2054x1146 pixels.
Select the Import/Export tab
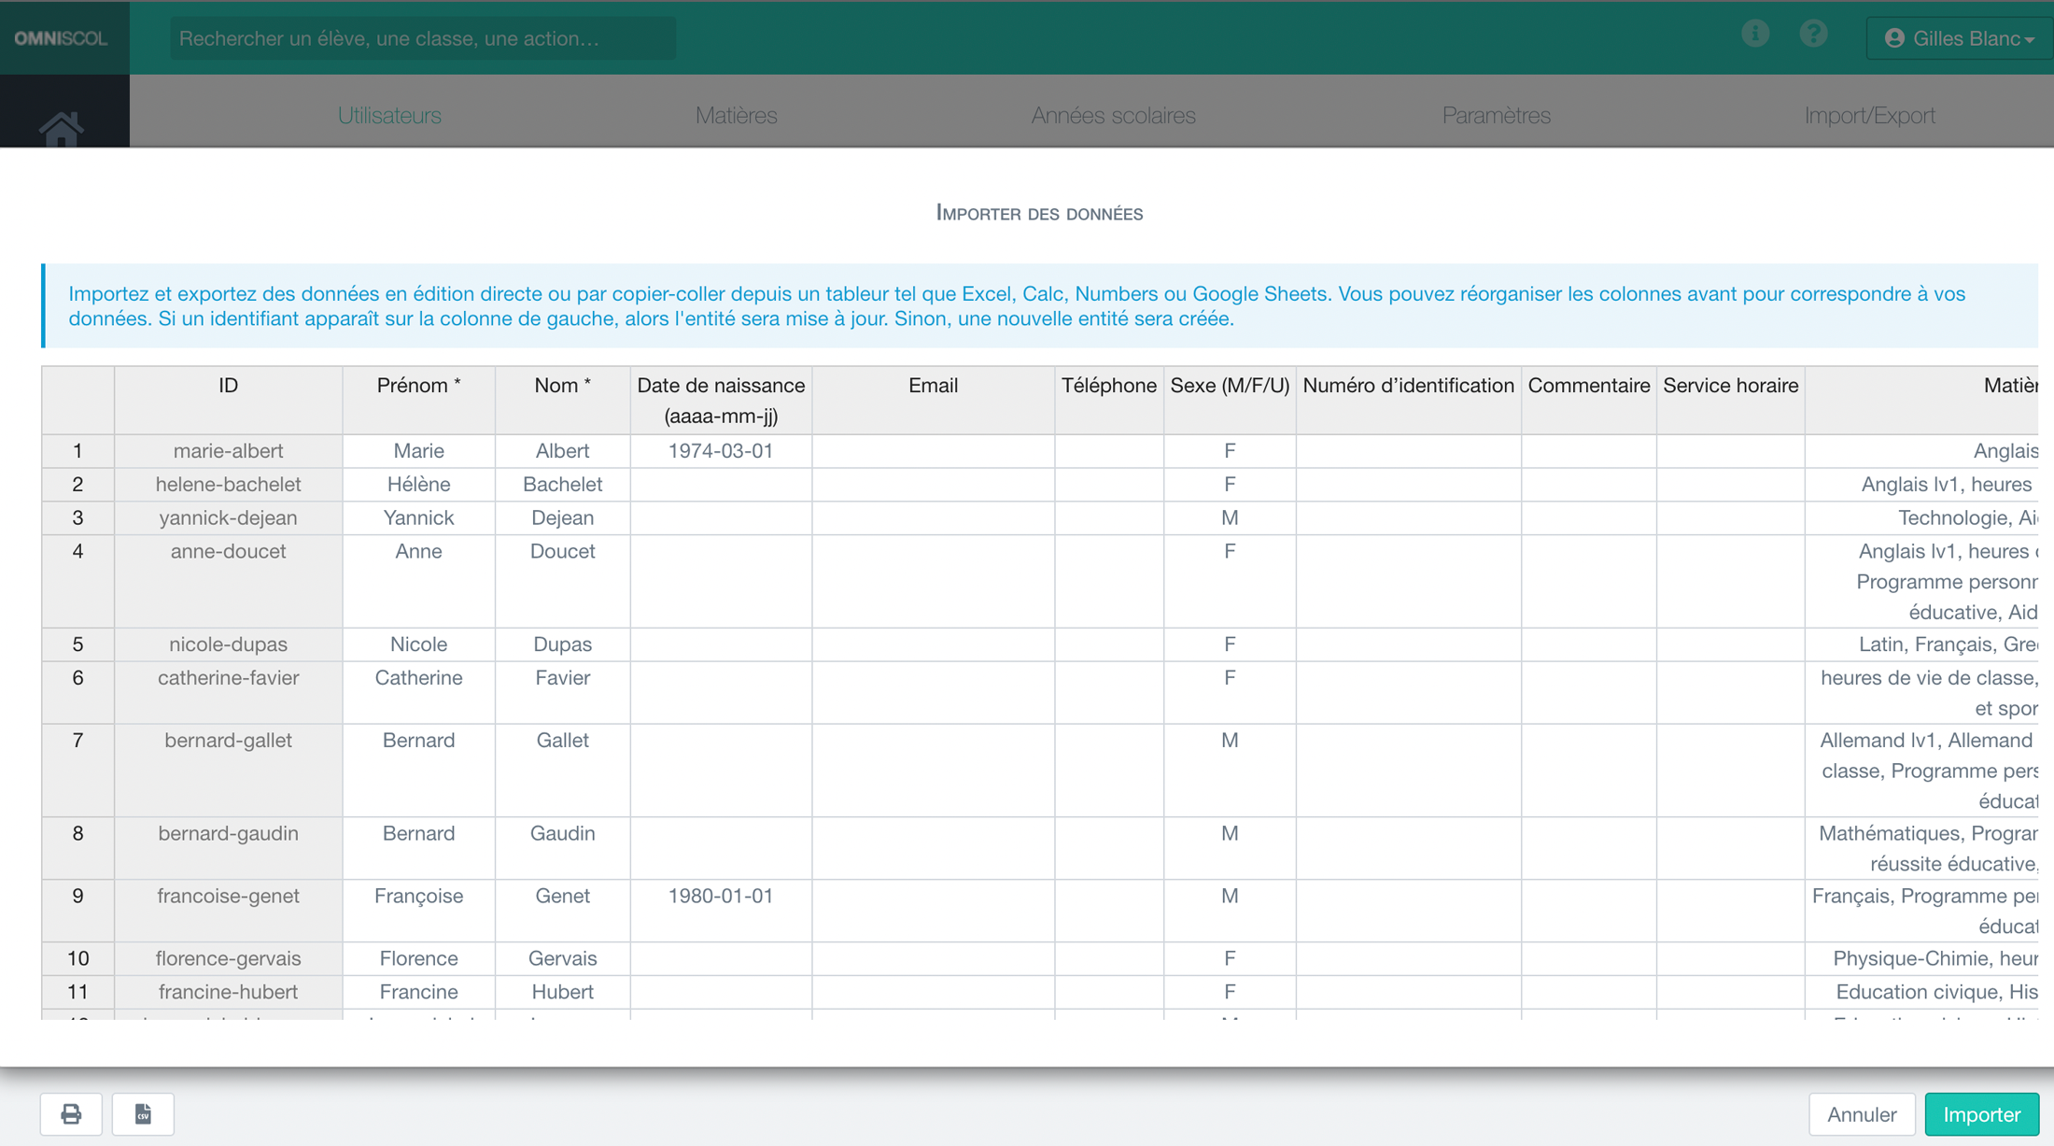tap(1869, 115)
